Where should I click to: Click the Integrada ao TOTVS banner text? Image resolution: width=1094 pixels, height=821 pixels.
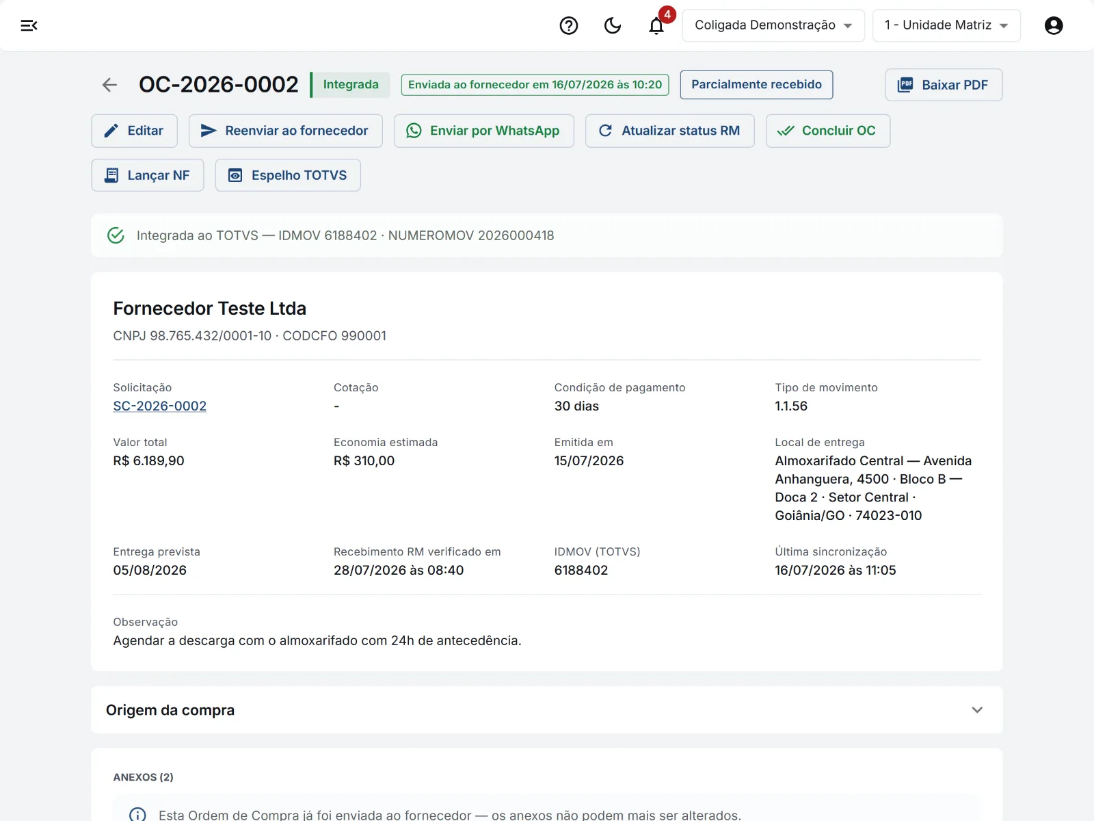click(345, 235)
